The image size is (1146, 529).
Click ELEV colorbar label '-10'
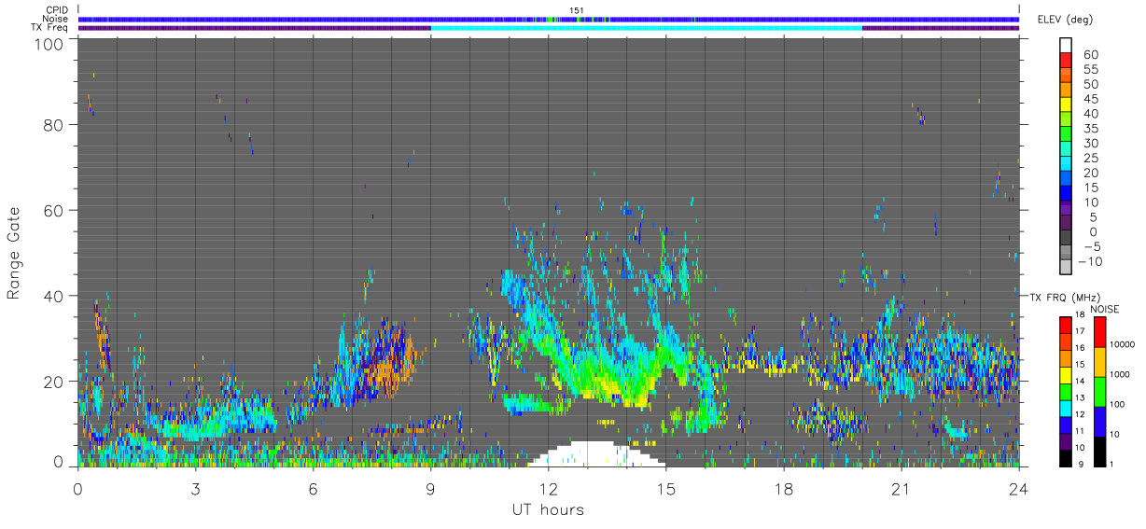tap(1088, 261)
